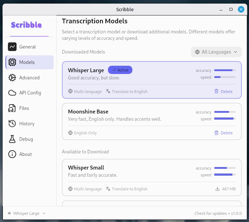Click Check for updates link
The width and height of the screenshot is (249, 222).
pos(210,213)
